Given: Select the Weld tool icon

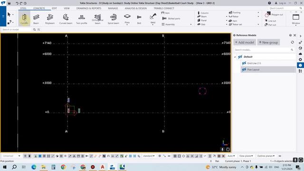Looking at the screenshot, I should pyautogui.click(x=153, y=16).
